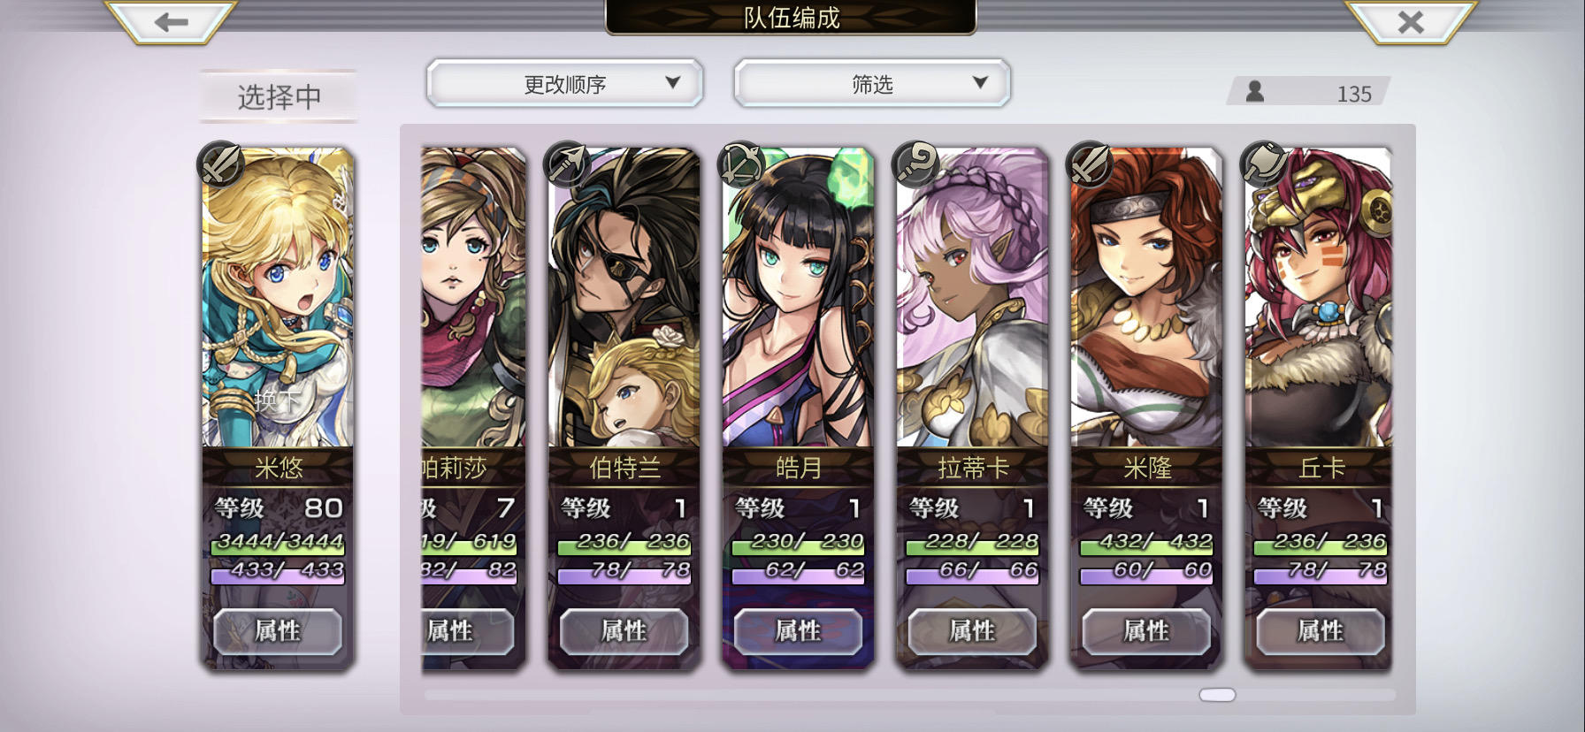Select the 选择中 tab label
Viewport: 1585px width, 732px height.
click(279, 96)
